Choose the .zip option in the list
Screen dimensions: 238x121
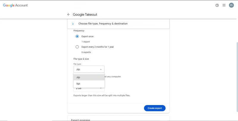89,77
